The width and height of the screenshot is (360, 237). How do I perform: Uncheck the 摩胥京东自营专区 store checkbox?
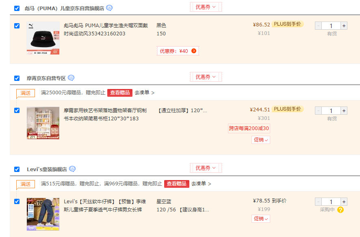pyautogui.click(x=17, y=78)
